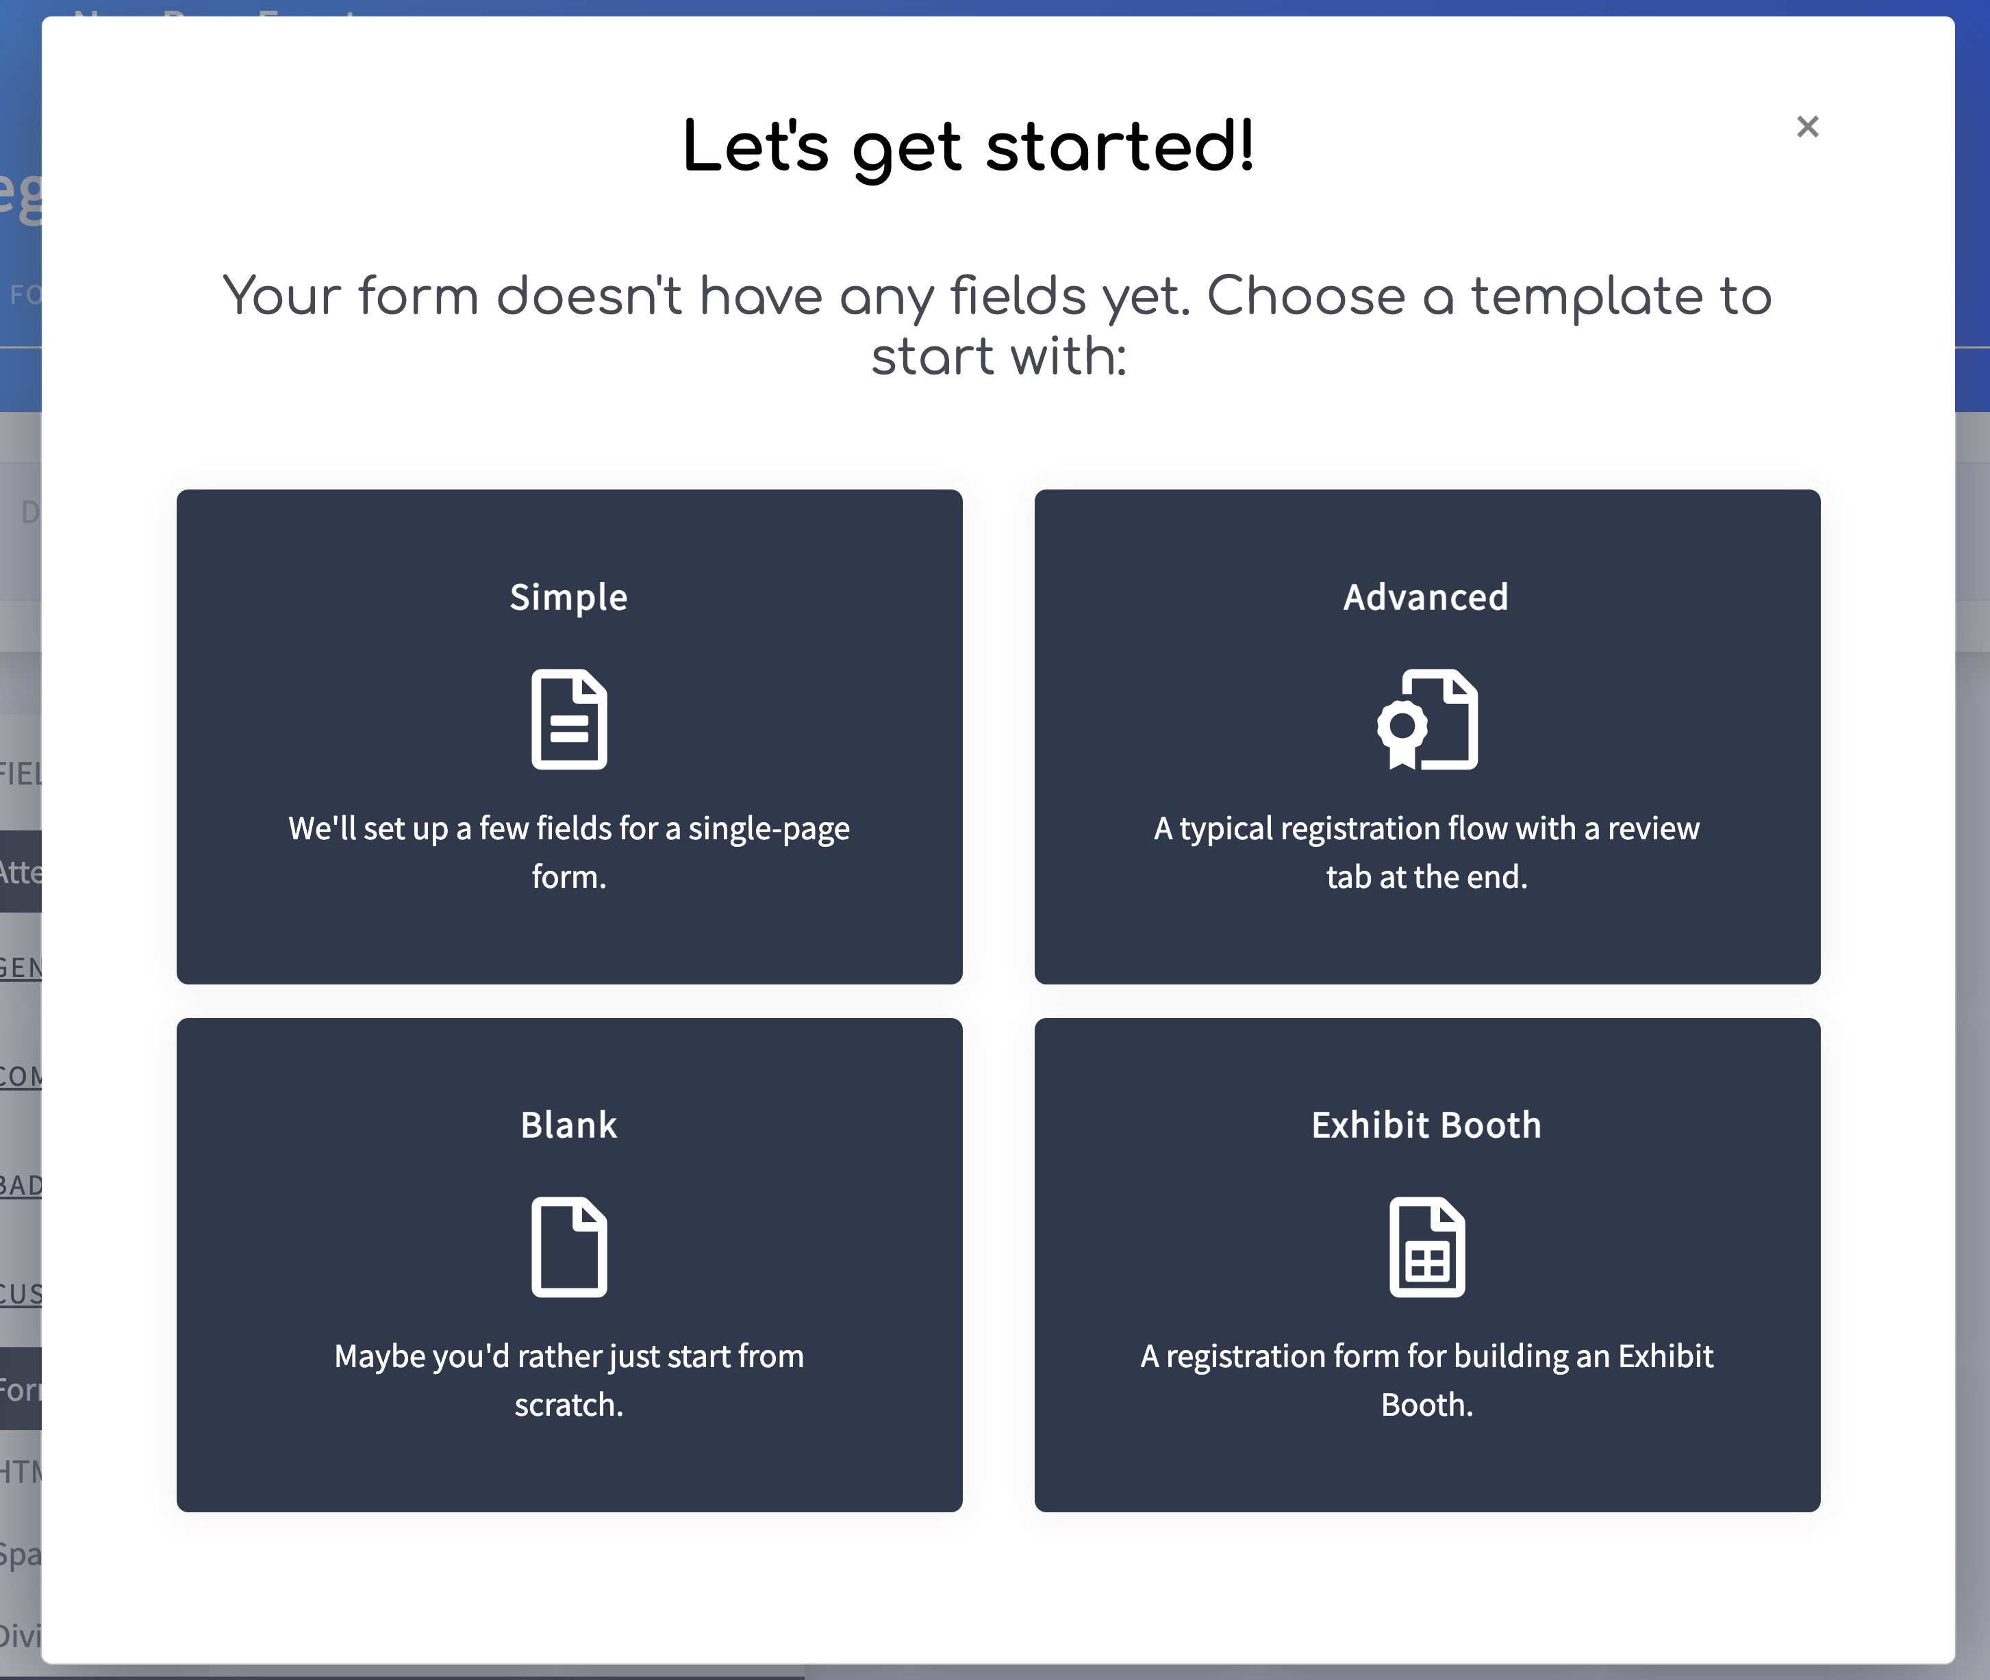Open the partially hidden CUS section link
This screenshot has width=1990, height=1680.
(x=21, y=1295)
